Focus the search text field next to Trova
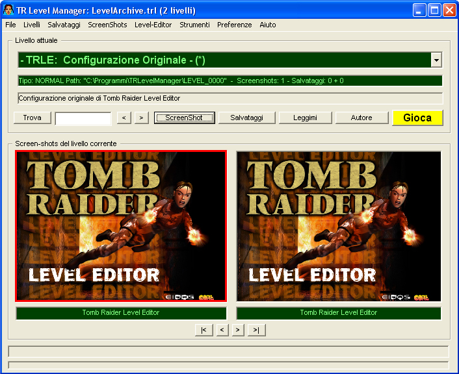The height and width of the screenshot is (374, 459). pyautogui.click(x=83, y=118)
